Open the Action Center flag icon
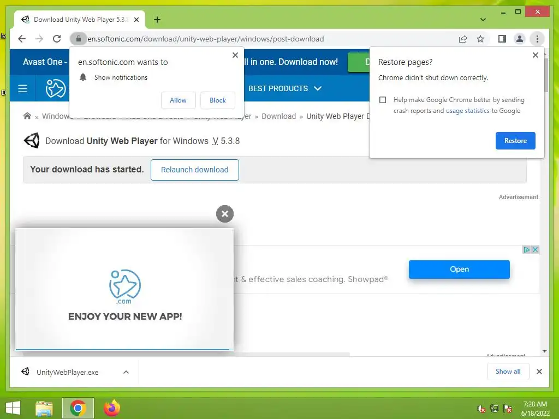 click(x=508, y=409)
